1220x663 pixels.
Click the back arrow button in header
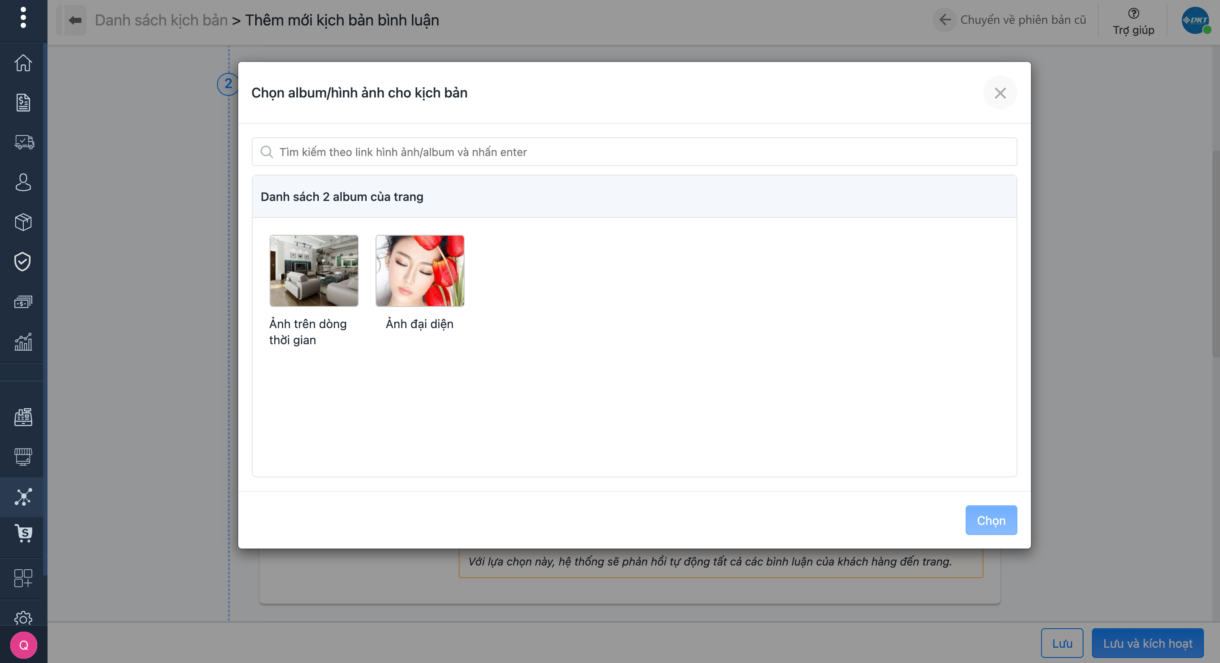tap(75, 20)
